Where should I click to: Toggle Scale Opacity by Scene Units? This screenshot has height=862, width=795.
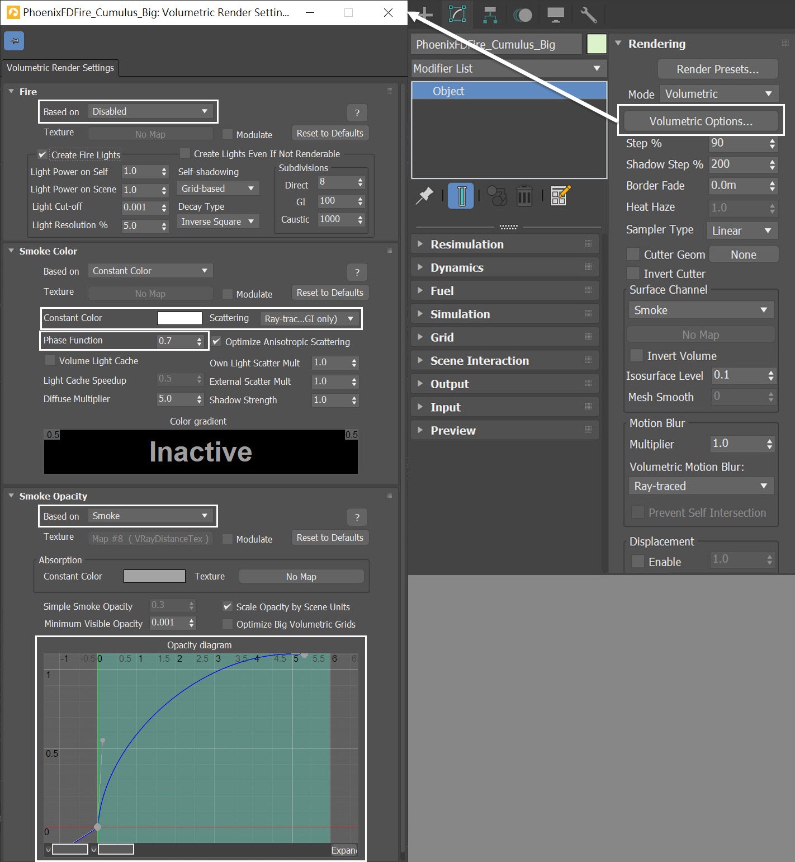click(x=228, y=606)
